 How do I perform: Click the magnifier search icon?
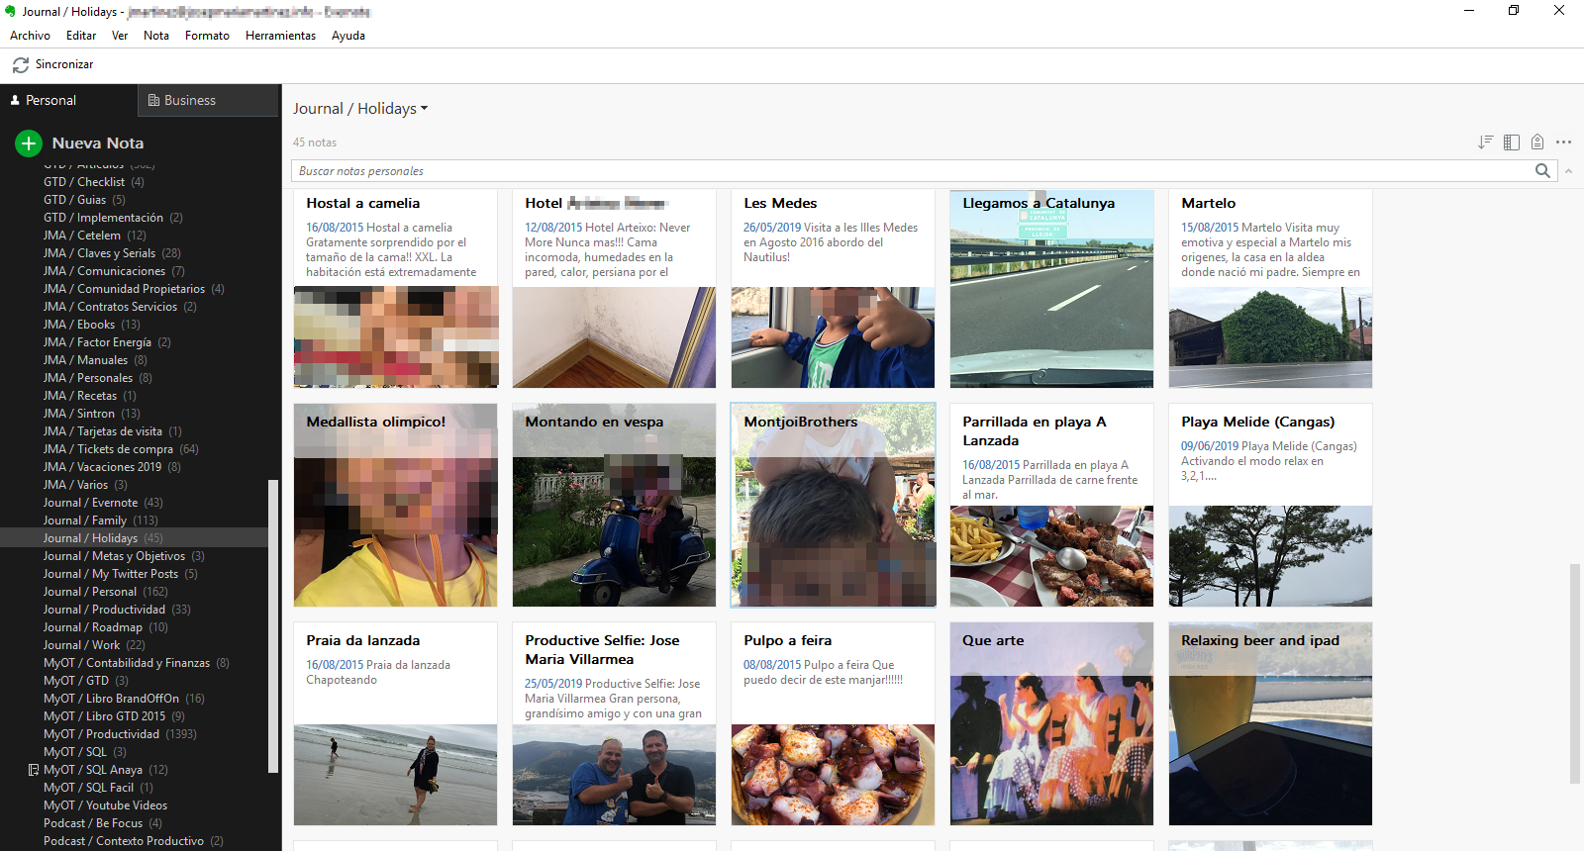pos(1542,171)
